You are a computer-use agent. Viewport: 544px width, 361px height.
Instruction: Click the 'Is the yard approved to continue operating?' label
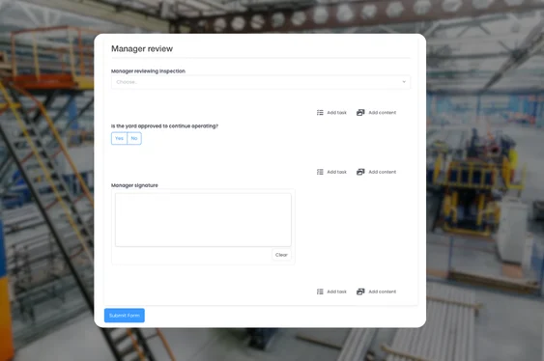[164, 126]
